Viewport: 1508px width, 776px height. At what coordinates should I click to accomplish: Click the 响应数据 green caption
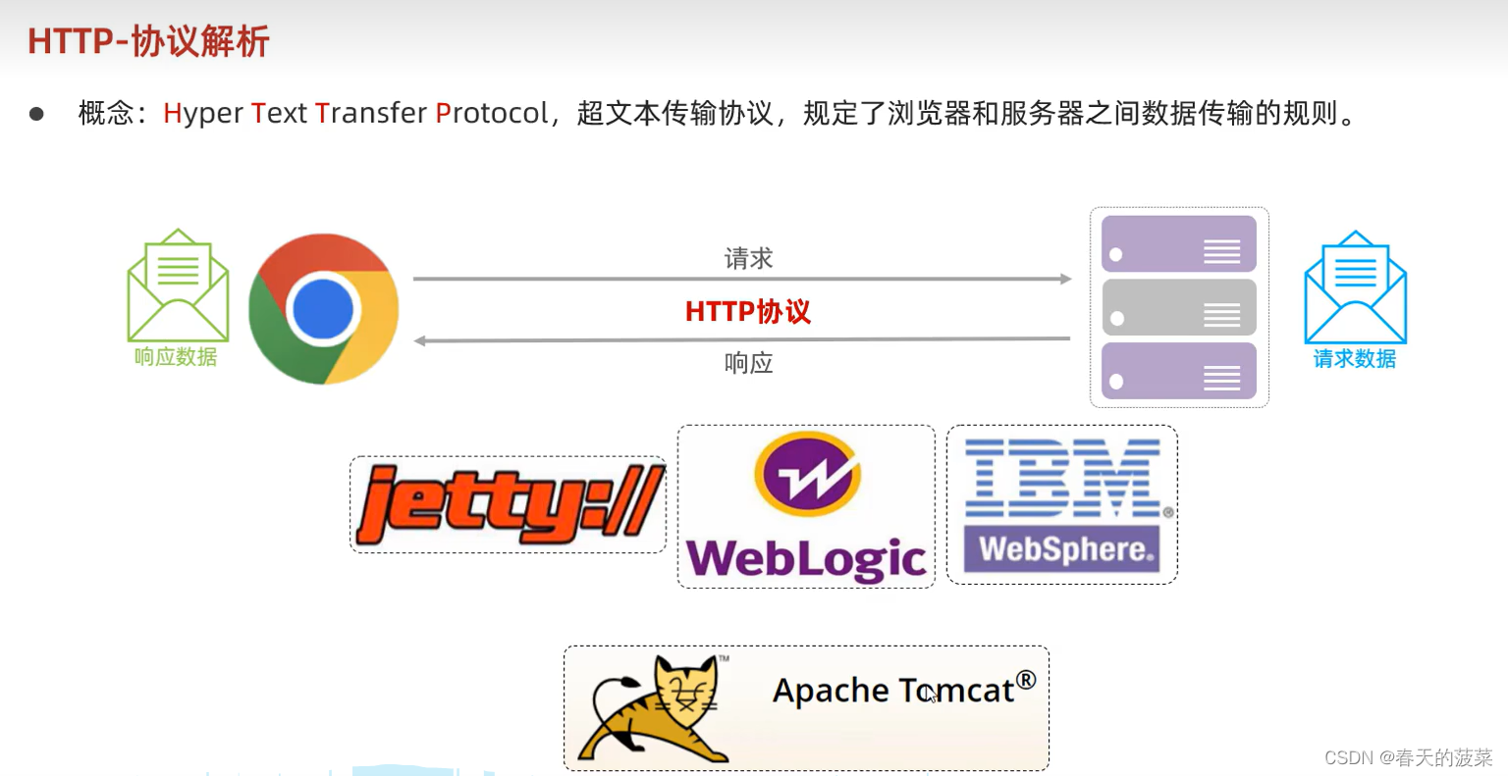(x=176, y=357)
